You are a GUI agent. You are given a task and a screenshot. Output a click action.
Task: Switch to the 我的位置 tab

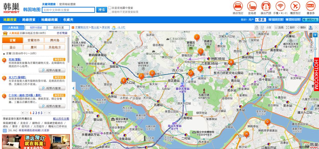[59, 28]
